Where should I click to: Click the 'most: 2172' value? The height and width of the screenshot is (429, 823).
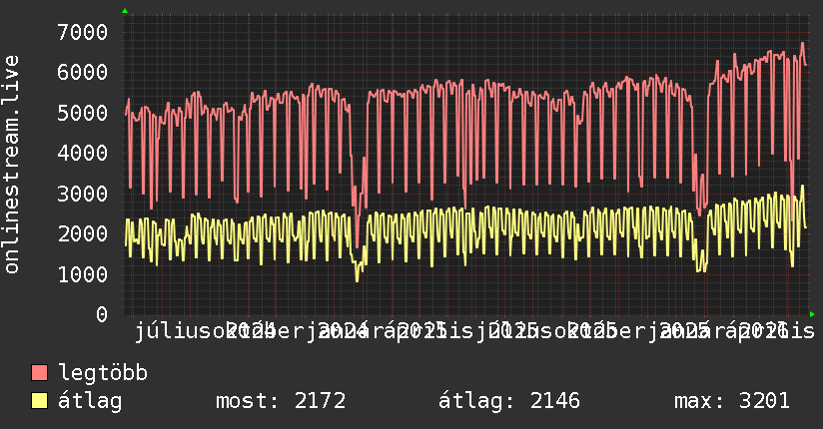pyautogui.click(x=281, y=401)
